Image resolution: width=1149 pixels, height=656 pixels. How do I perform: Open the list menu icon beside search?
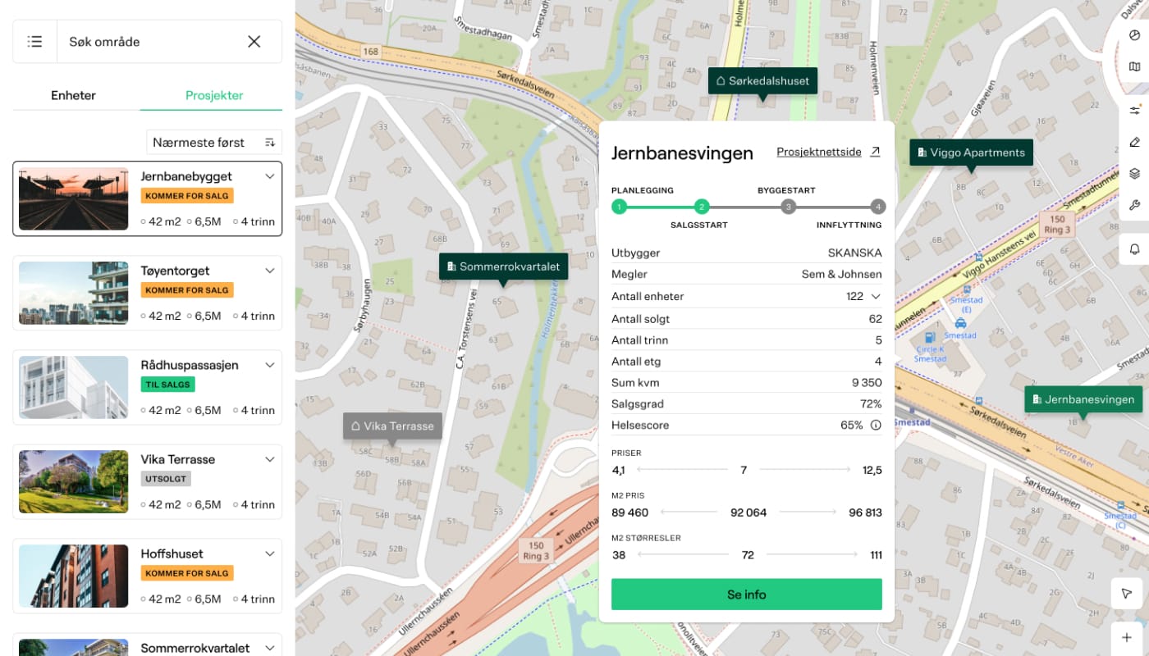(x=34, y=42)
